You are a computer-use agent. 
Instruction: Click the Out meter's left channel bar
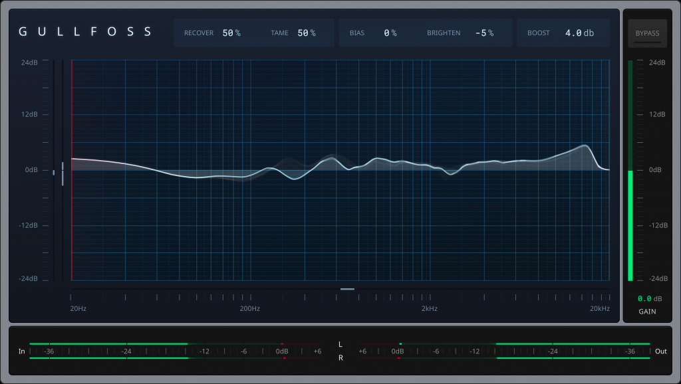point(572,344)
